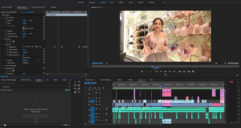Mark In point in Program monitor
The width and height of the screenshot is (241, 128).
(x=147, y=71)
